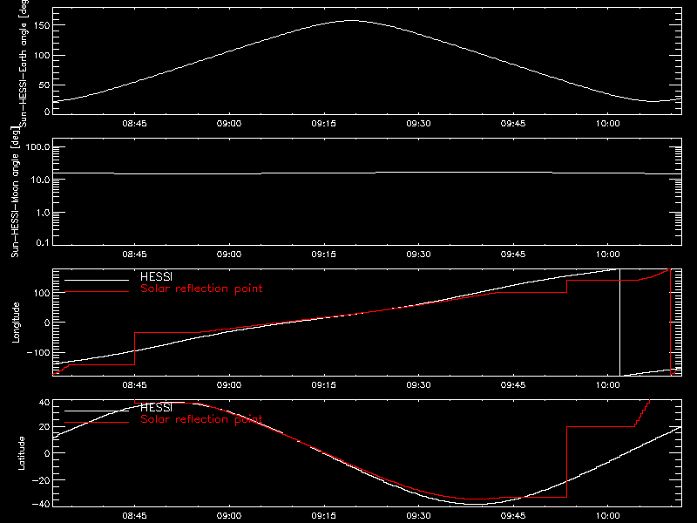This screenshot has width=697, height=523.
Task: Click the 10.0 tick on the Moon angle plot
Action: pyautogui.click(x=40, y=180)
